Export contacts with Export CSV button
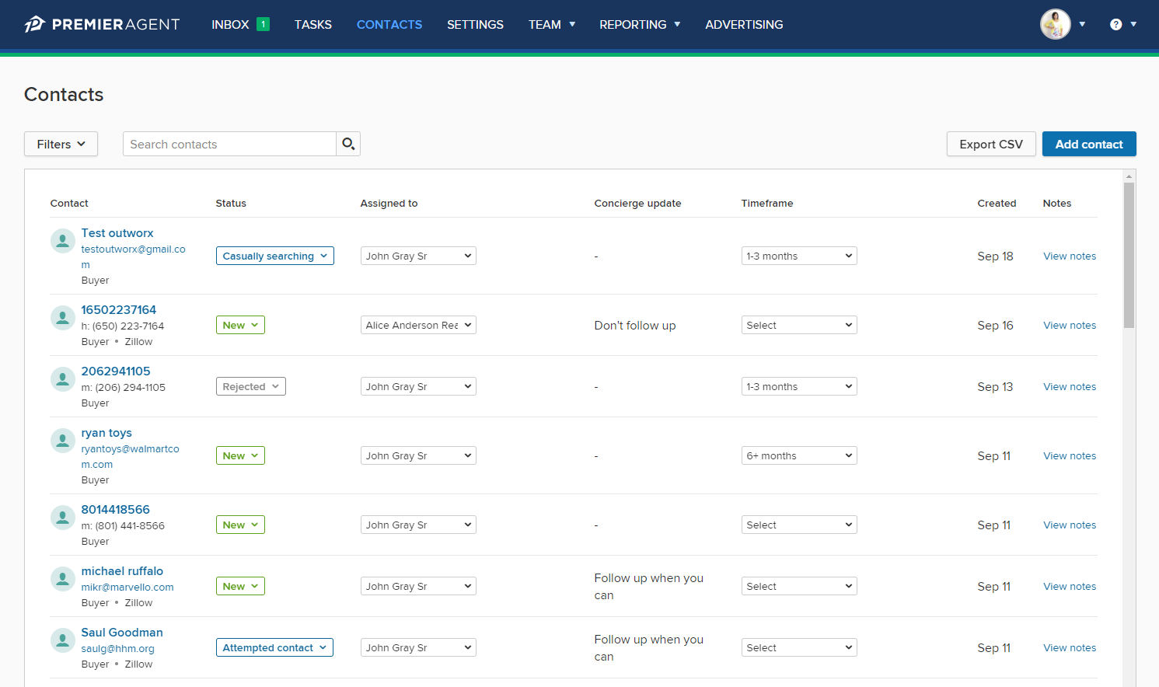 990,144
